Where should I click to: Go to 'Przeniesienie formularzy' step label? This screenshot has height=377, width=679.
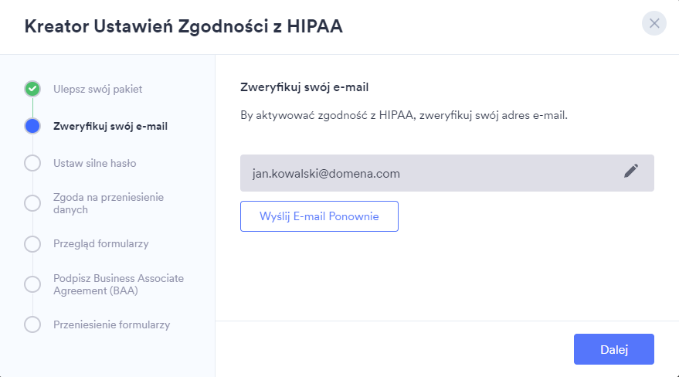click(111, 324)
